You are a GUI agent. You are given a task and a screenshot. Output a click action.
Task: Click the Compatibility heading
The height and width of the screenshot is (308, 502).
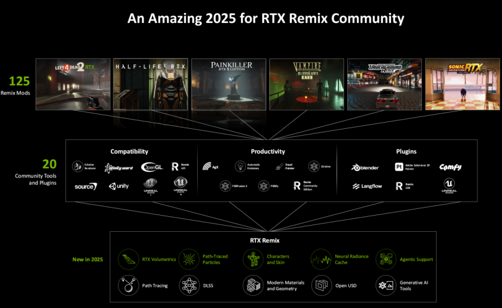[x=129, y=151]
